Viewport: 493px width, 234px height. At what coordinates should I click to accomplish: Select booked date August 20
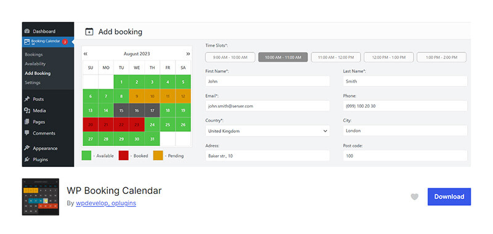coord(91,124)
